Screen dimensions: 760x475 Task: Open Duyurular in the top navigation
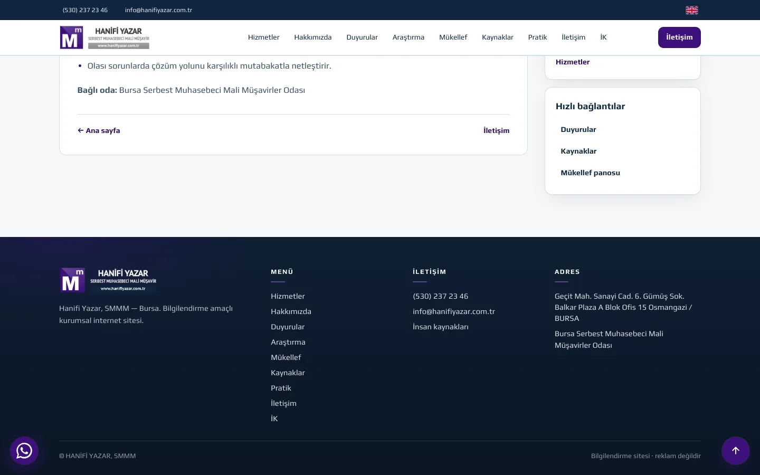[x=362, y=37]
